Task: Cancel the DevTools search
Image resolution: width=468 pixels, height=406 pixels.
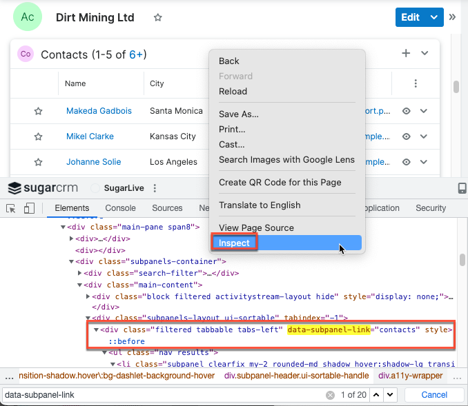Action: (x=434, y=395)
